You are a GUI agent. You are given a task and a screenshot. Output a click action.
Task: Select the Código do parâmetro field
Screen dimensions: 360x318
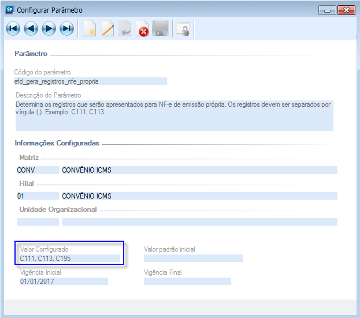tap(91, 81)
